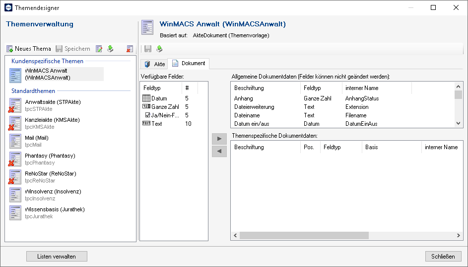
Task: Click the Listen verwalten button
Action: pos(57,257)
